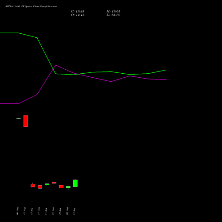222x222 pixels.
Task: Click the chart title text ASTRAL 1440 PE Option
Action: [19, 6]
